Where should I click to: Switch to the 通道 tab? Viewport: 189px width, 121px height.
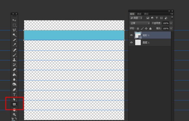pos(139,14)
